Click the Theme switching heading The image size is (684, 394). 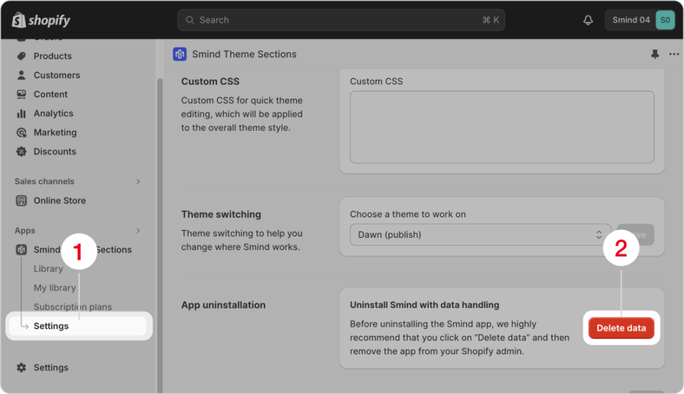(x=221, y=215)
